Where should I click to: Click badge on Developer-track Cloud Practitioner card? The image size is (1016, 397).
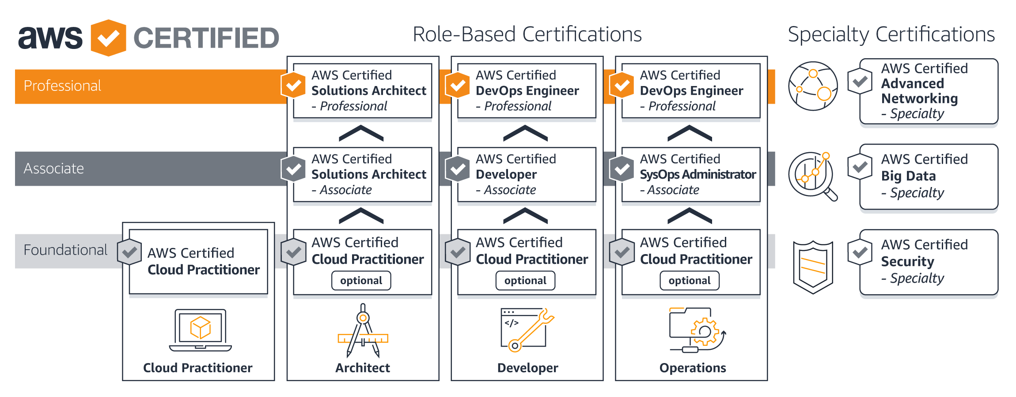[x=458, y=252]
